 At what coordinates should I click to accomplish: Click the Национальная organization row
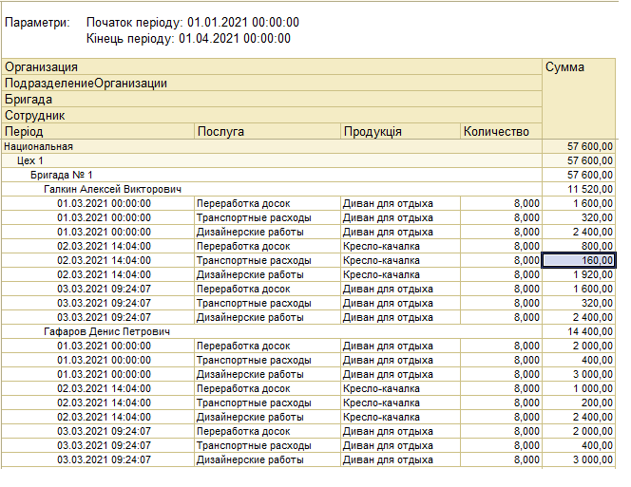pos(272,146)
